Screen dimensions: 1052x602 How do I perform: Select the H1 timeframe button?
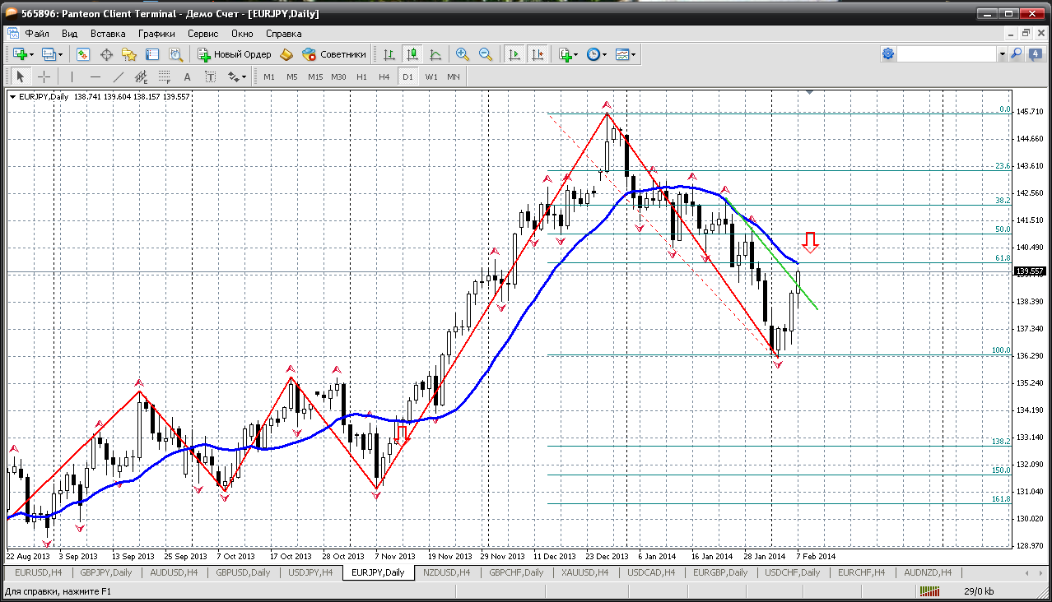[x=361, y=76]
